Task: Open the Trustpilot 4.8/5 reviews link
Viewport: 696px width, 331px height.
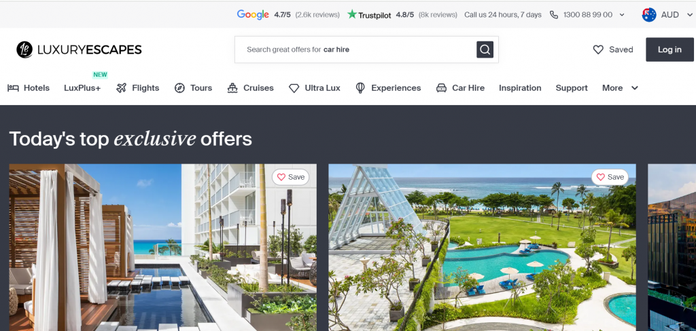Action: click(402, 15)
